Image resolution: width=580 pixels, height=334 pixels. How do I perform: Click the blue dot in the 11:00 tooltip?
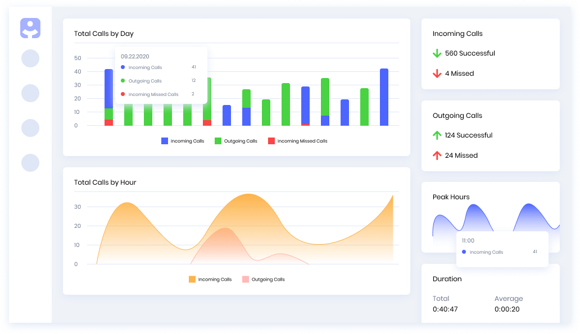(x=463, y=252)
